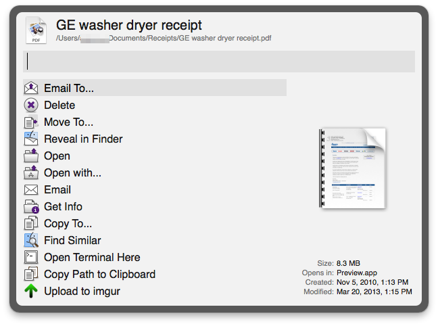Click Preview.app in Opens in row

point(357,273)
